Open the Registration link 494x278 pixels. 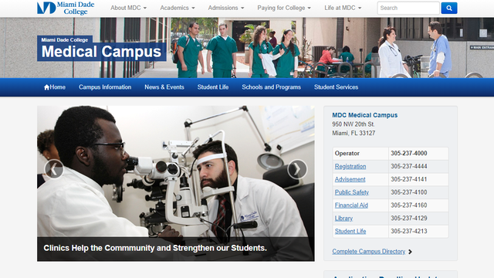(x=350, y=167)
